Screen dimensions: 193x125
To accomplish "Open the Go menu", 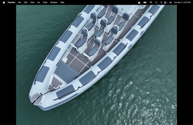I will [39, 2].
